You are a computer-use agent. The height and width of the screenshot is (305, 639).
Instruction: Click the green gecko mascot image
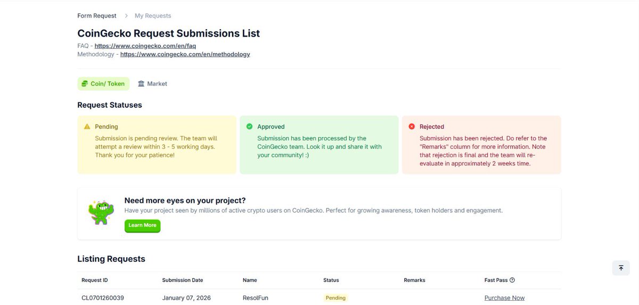click(x=101, y=213)
